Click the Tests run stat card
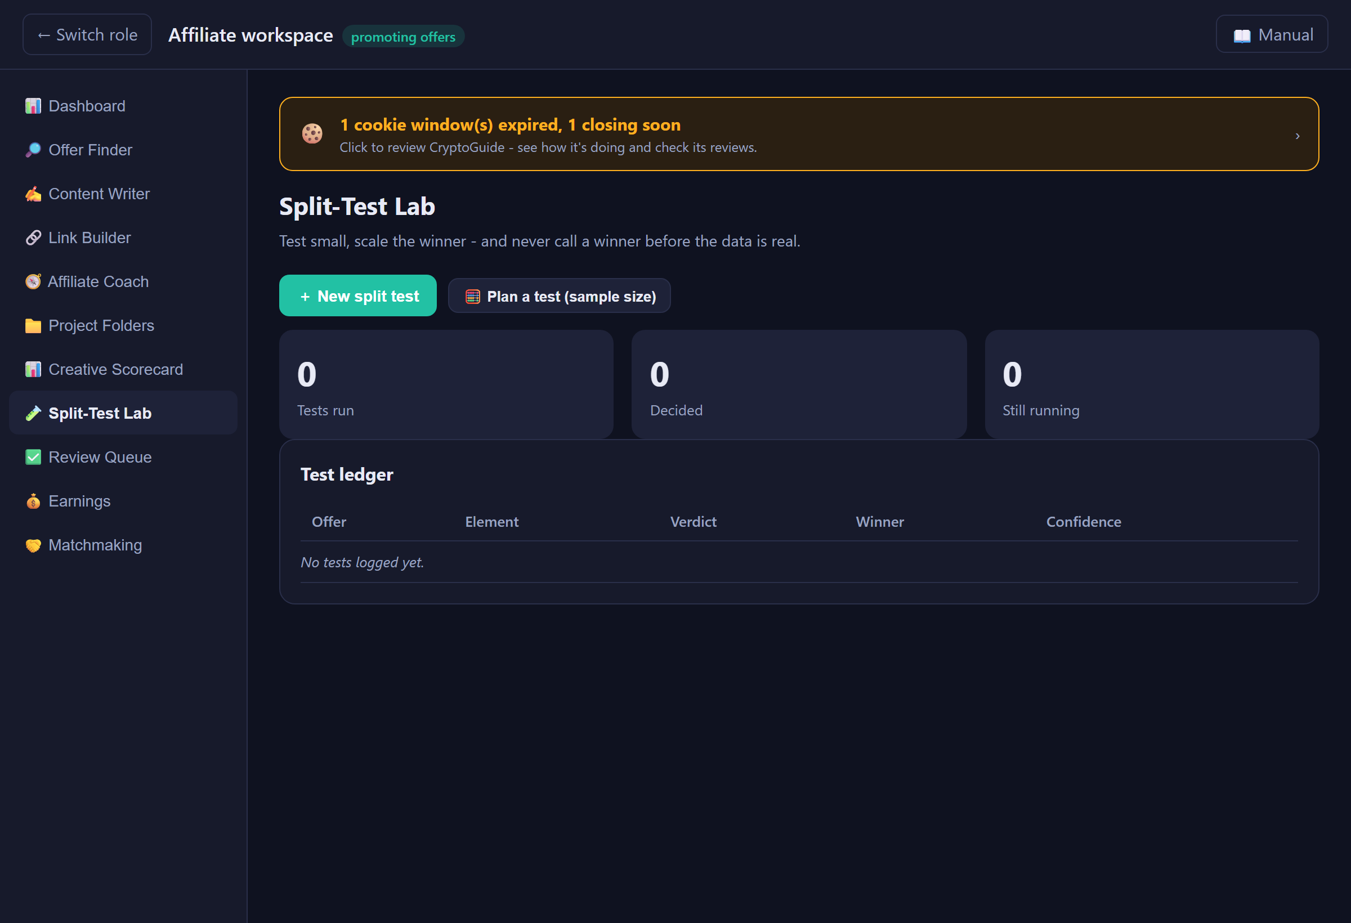This screenshot has height=923, width=1351. click(x=446, y=384)
